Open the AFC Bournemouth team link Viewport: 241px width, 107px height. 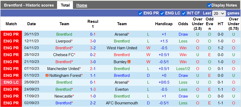pos(122,103)
